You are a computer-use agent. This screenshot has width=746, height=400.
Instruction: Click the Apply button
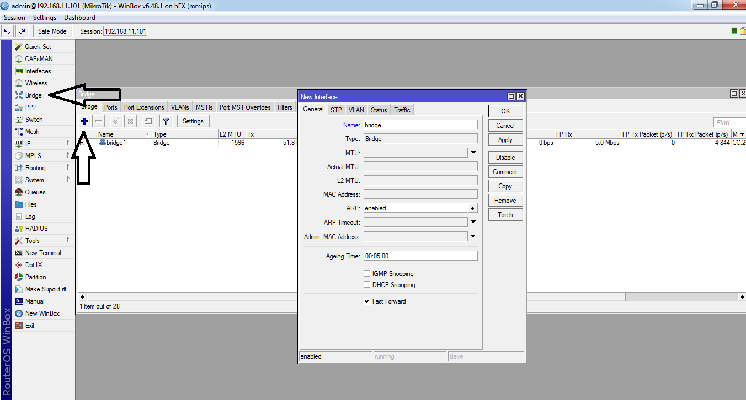coord(505,140)
